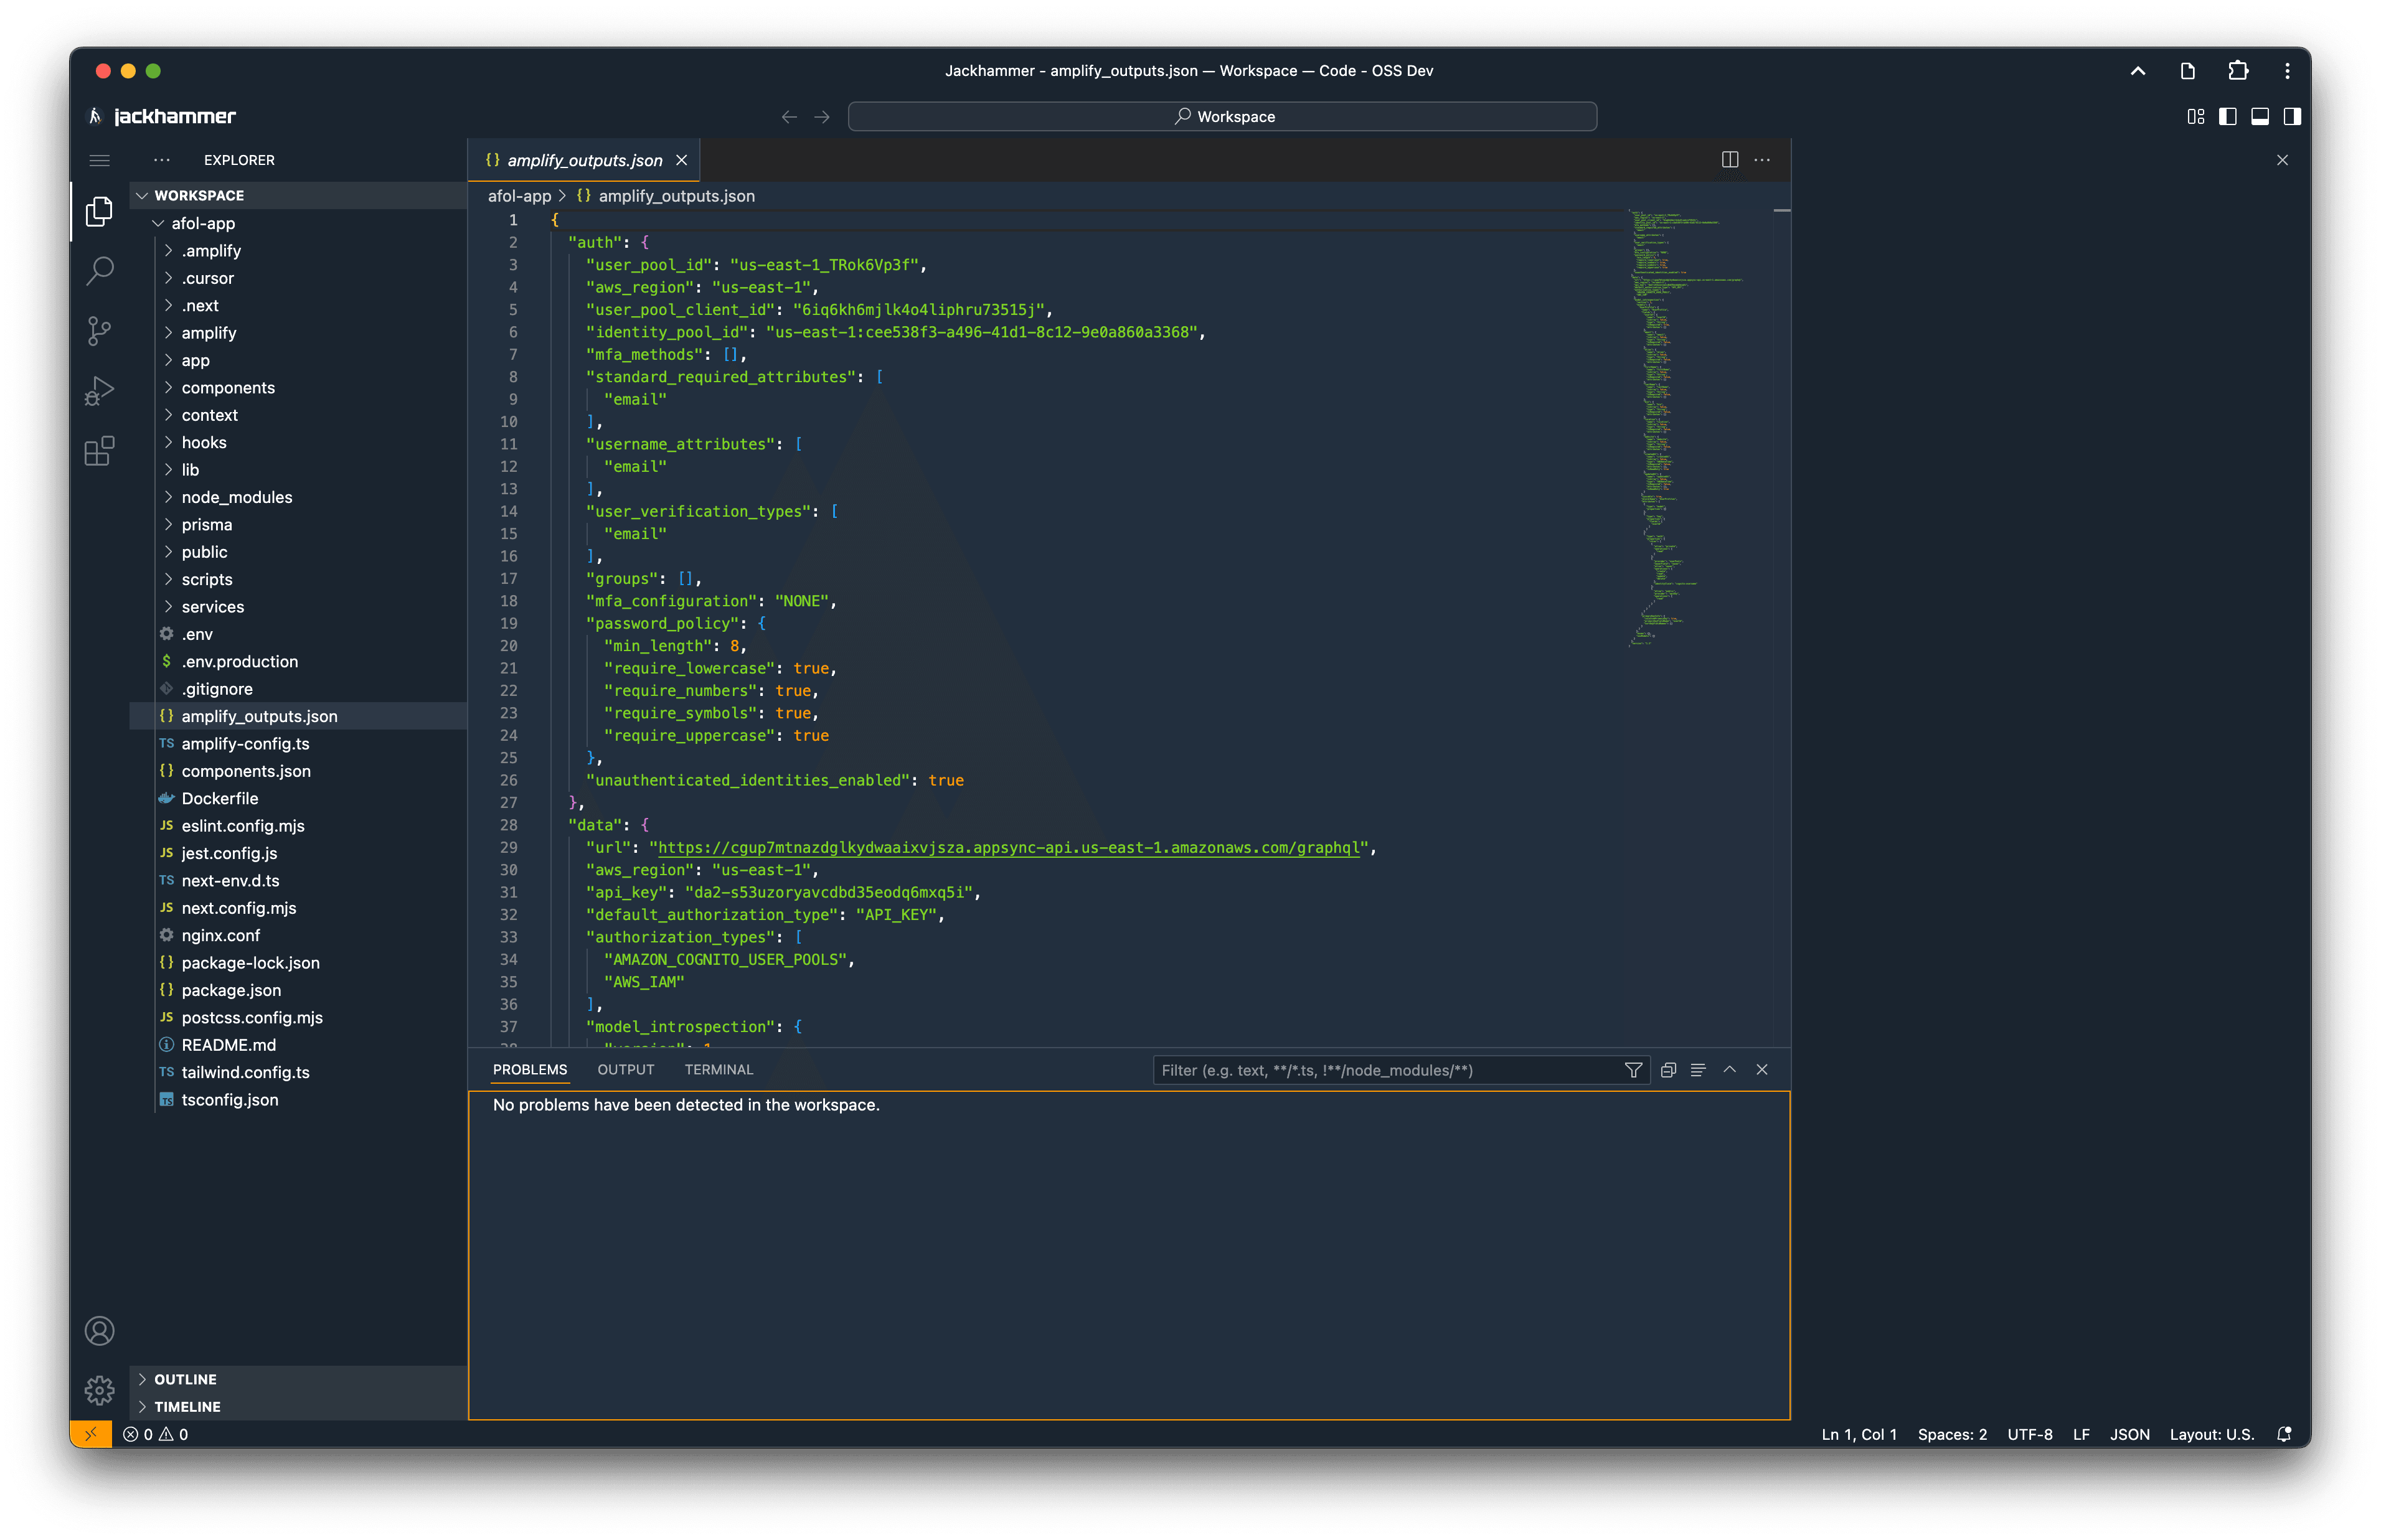The width and height of the screenshot is (2381, 1540).
Task: Go back in navigation history
Action: 789,117
